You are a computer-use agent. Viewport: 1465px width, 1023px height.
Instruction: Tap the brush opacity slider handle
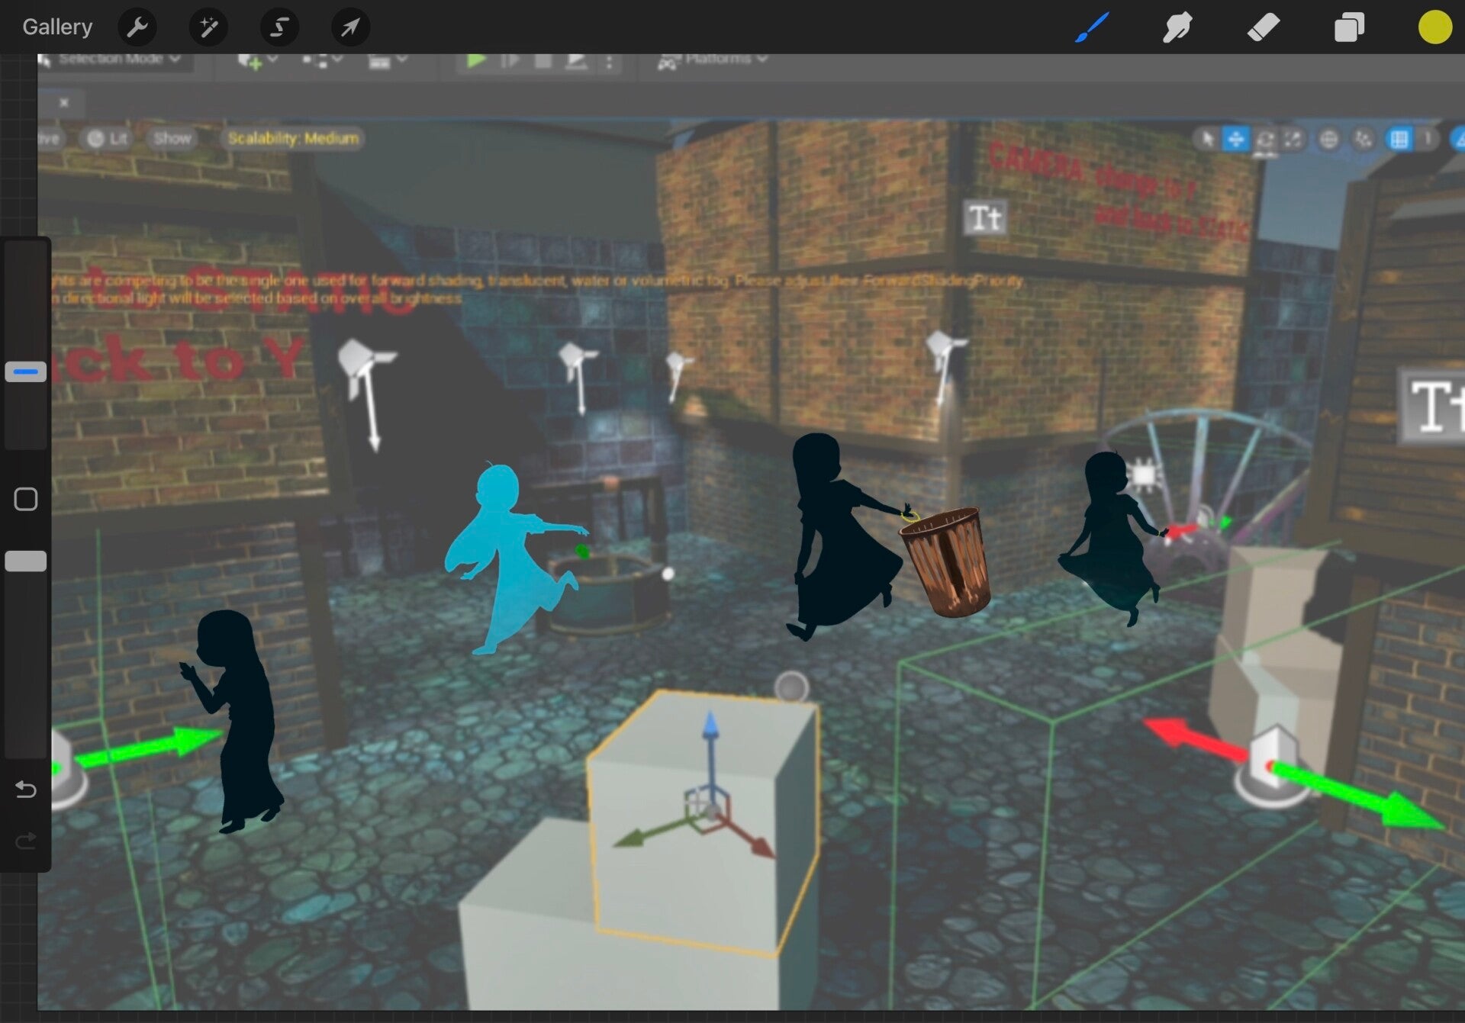point(26,561)
